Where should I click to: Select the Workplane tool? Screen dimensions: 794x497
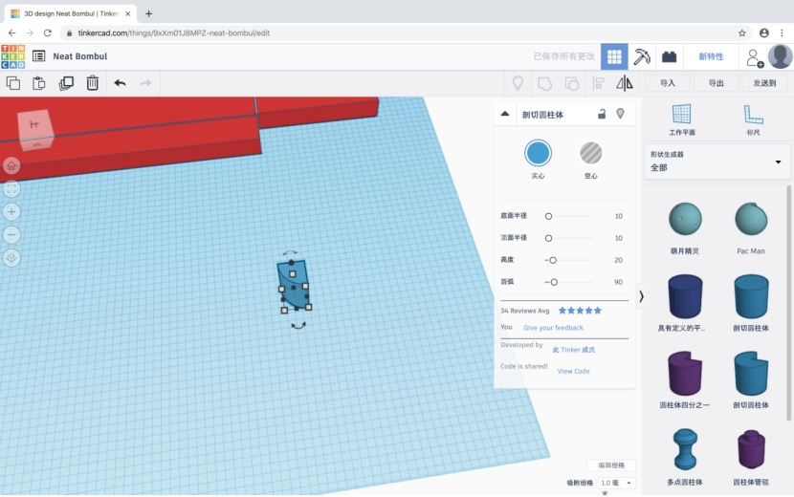(681, 119)
